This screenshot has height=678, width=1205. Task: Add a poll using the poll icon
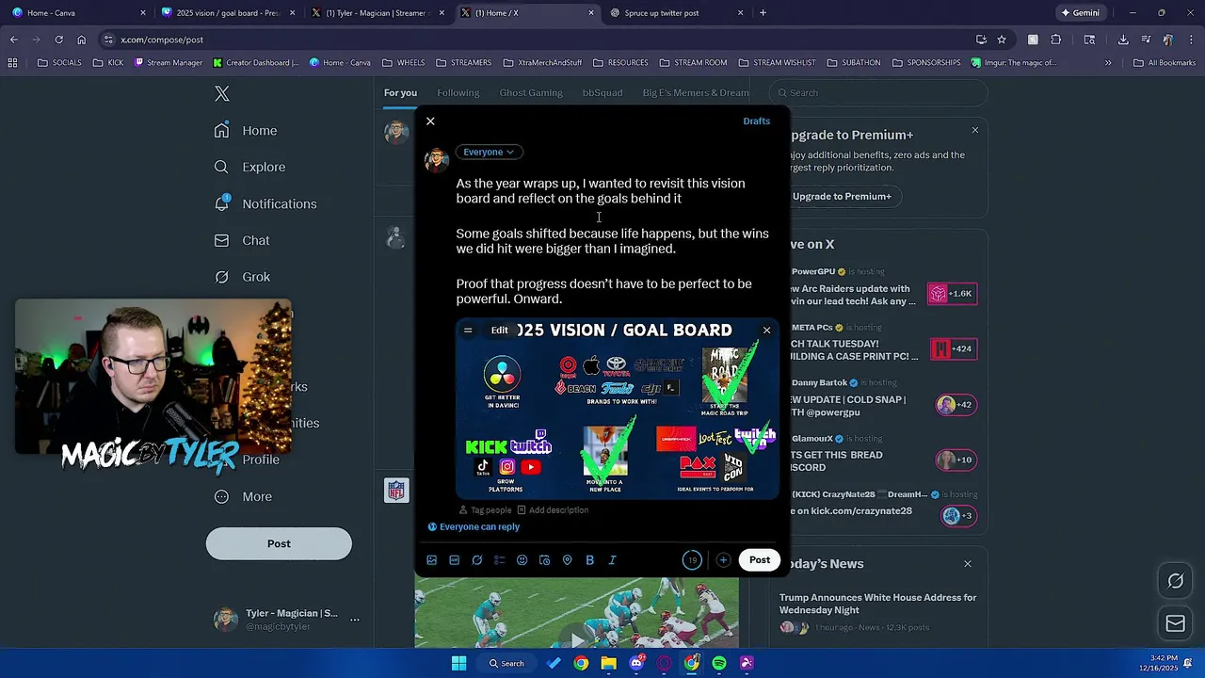tap(500, 560)
